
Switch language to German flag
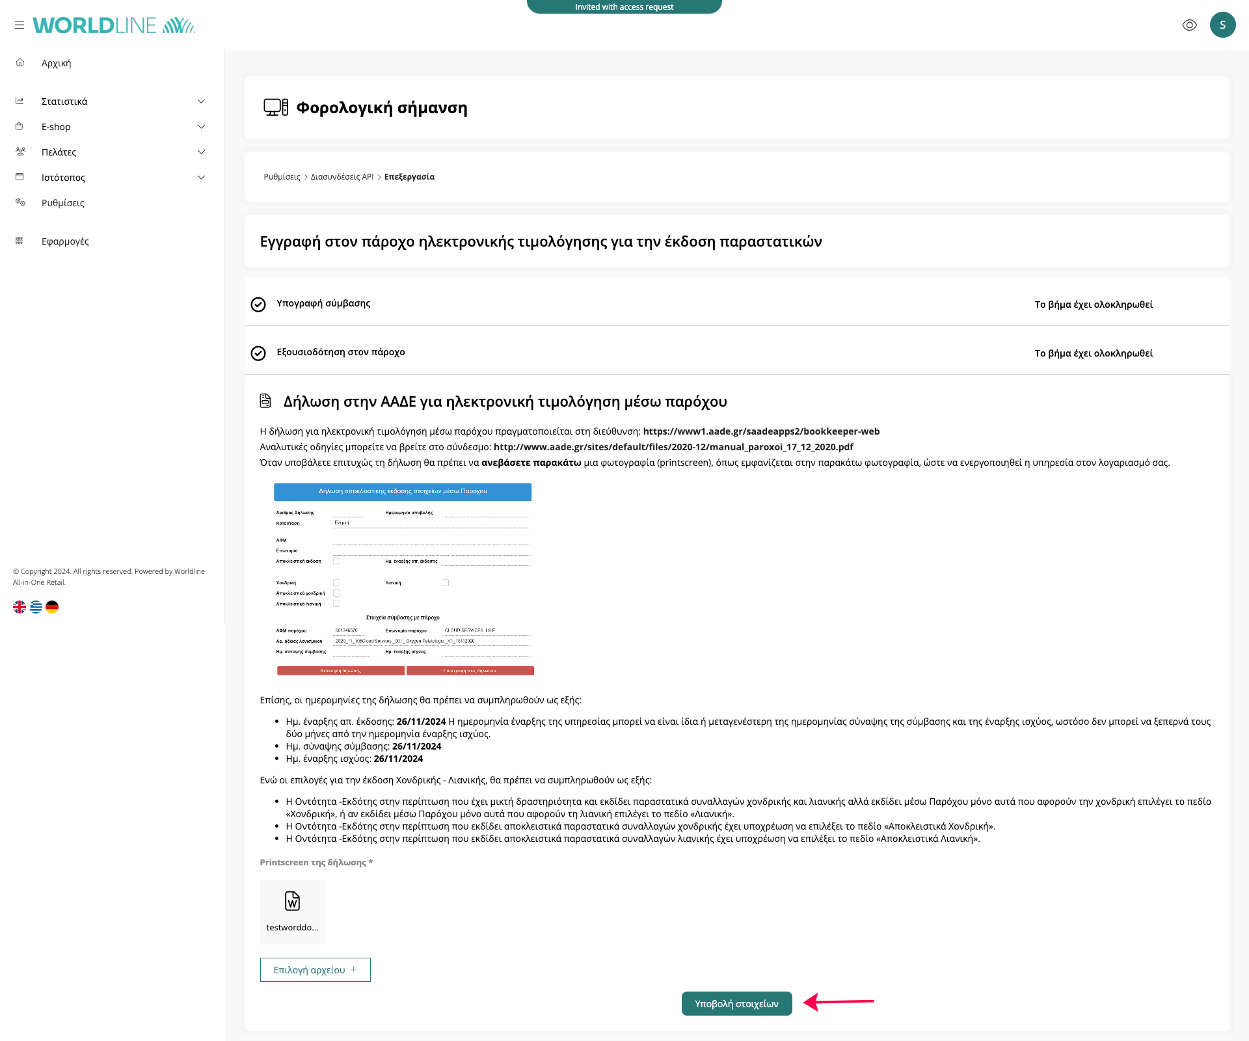[x=52, y=607]
